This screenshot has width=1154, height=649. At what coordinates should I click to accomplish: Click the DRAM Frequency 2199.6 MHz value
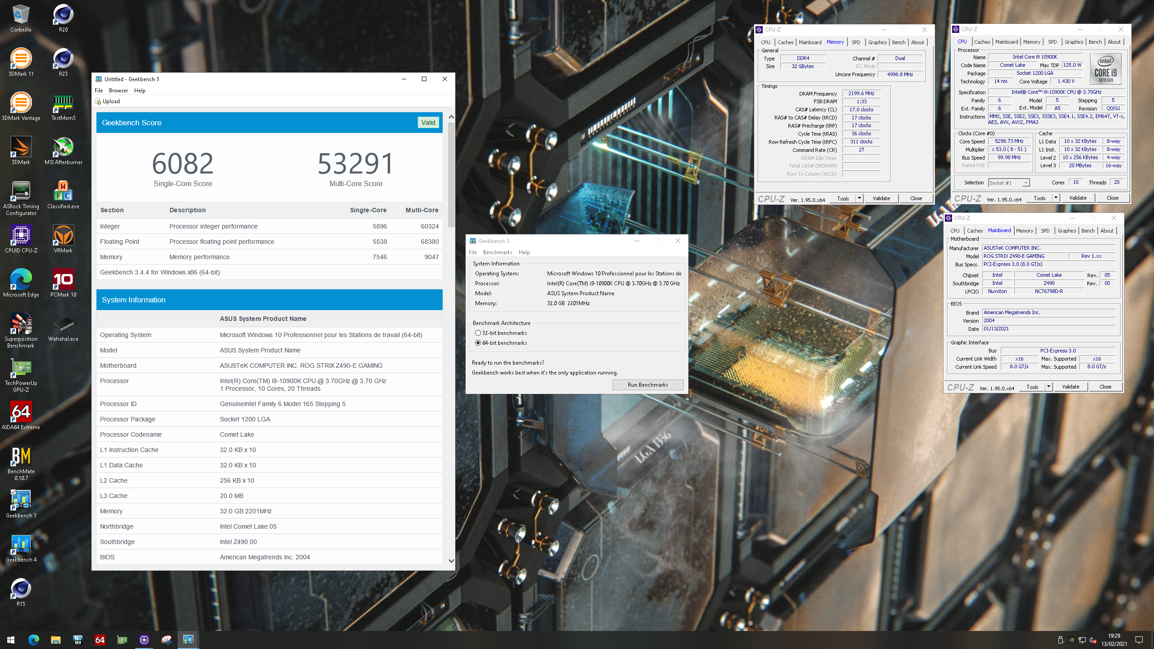point(861,93)
